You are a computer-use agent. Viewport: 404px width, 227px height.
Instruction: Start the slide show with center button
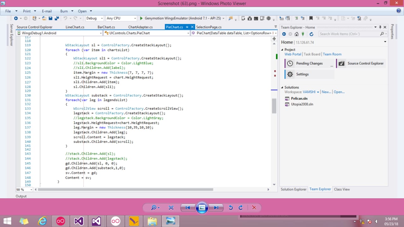202,207
